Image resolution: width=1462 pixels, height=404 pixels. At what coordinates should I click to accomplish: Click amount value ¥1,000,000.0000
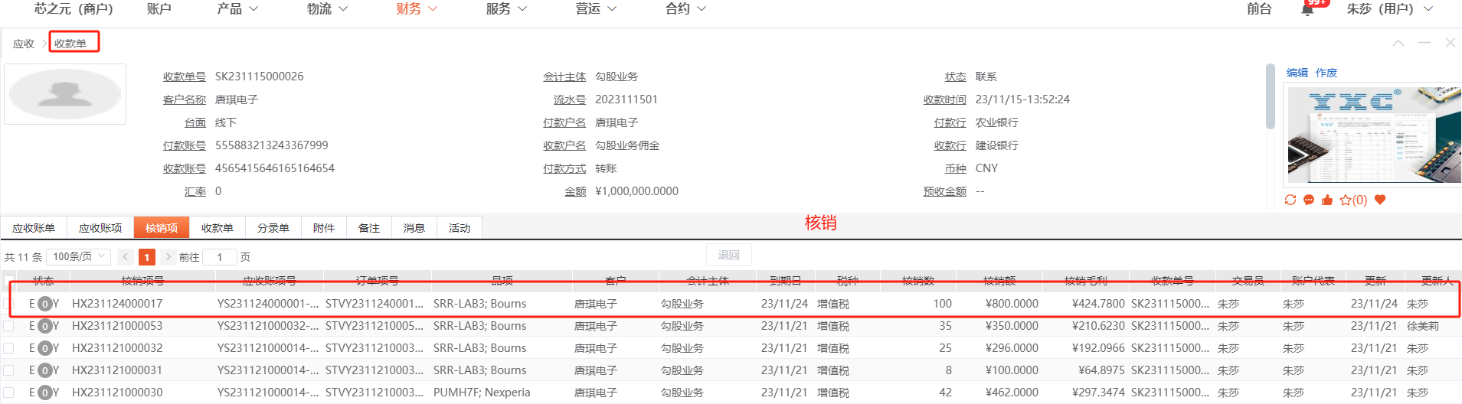click(x=636, y=191)
